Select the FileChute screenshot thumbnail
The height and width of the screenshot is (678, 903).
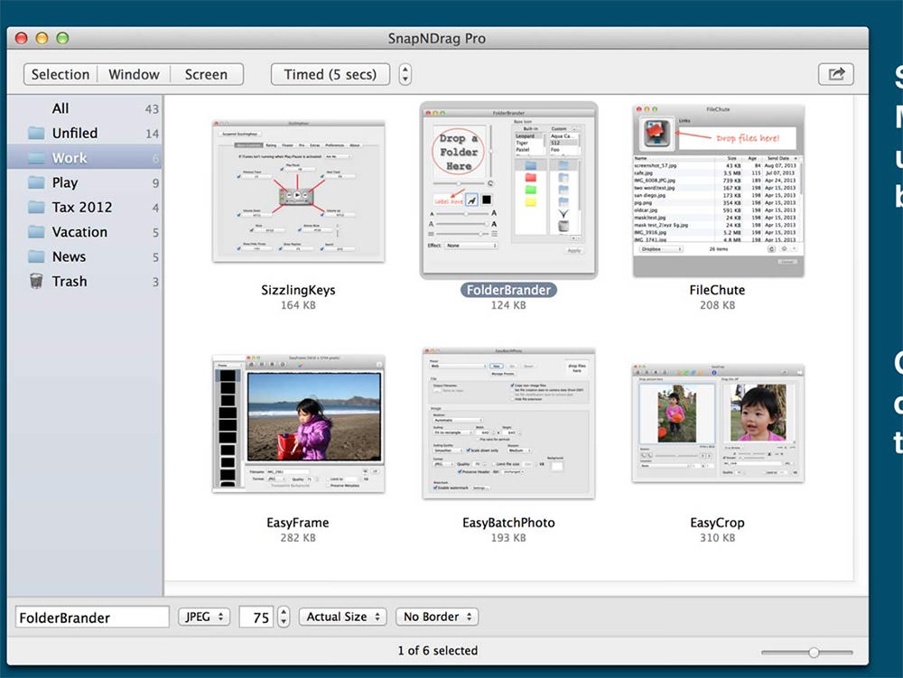tap(718, 190)
